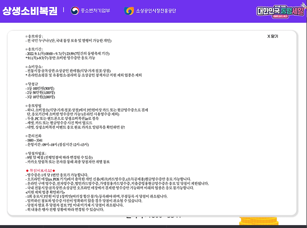Click the red 꼭 읽어보세요! notice heading
Screen dimensions: 307x228
point(41,171)
